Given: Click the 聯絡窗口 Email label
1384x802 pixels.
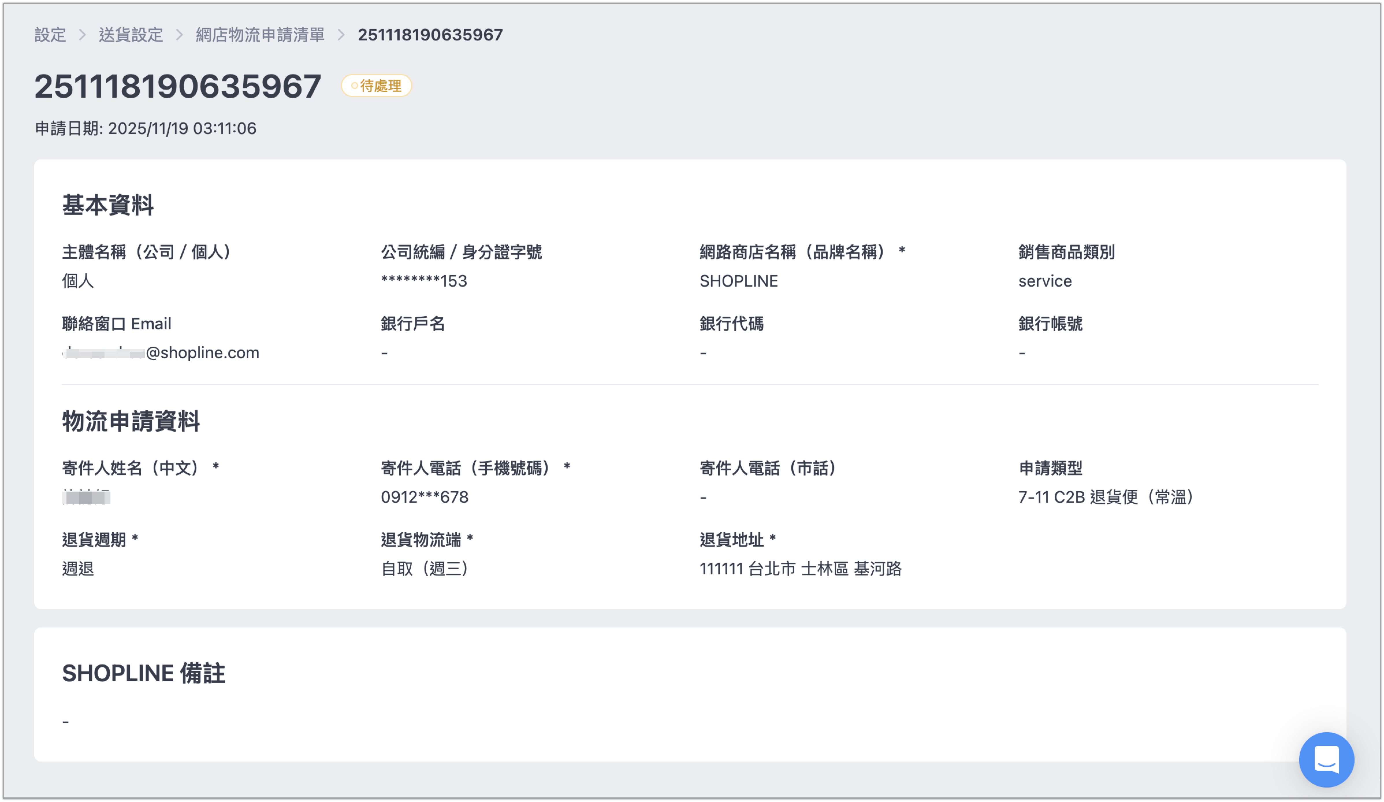Looking at the screenshot, I should coord(116,324).
